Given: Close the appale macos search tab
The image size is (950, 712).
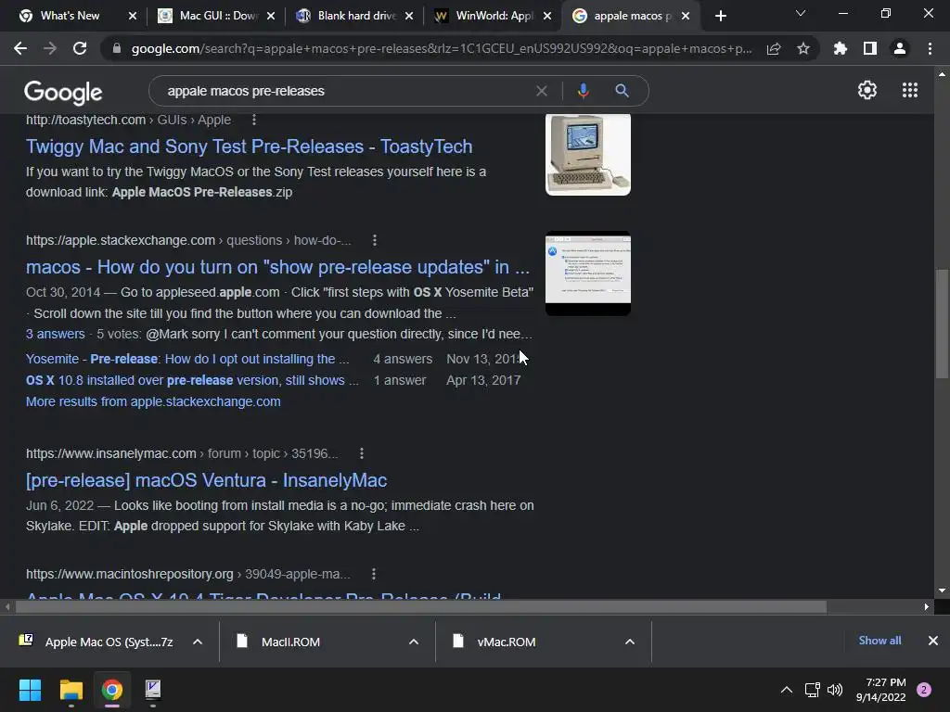Looking at the screenshot, I should [686, 16].
